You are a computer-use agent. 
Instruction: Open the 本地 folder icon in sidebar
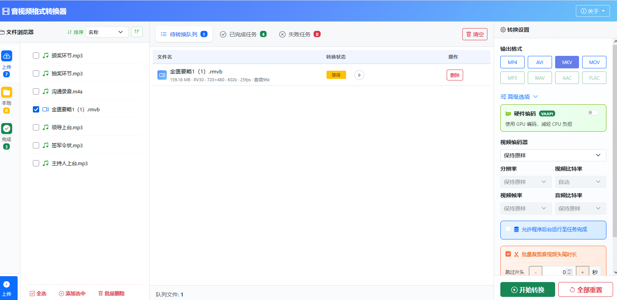click(x=7, y=92)
